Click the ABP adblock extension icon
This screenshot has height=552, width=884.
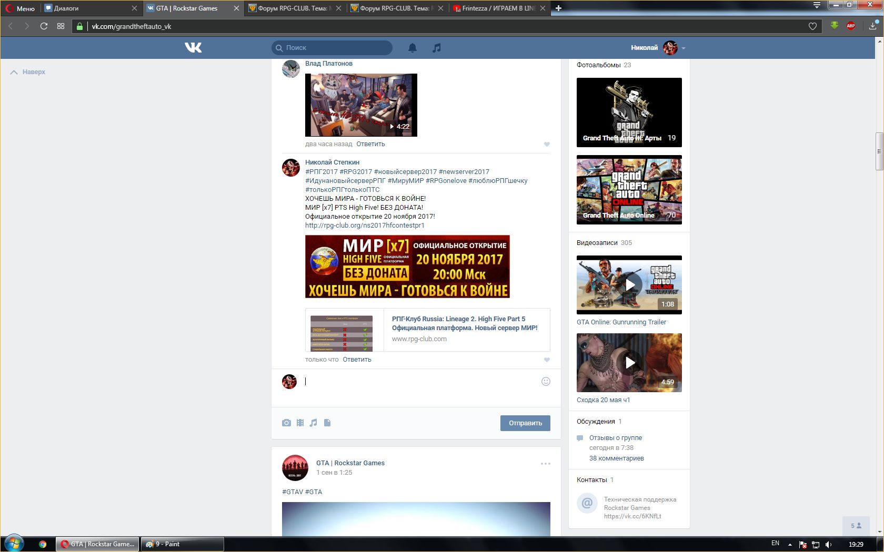click(x=851, y=26)
